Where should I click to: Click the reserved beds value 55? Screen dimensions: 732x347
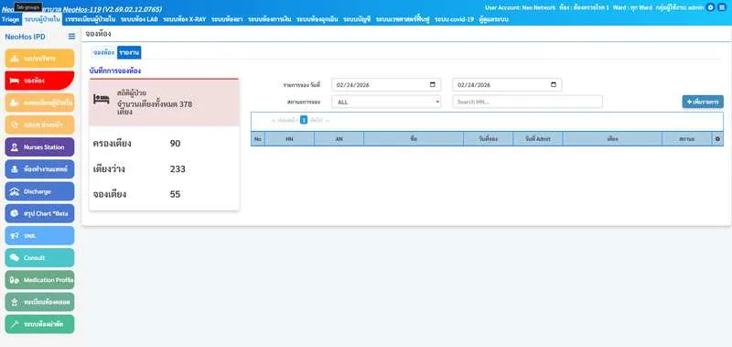tap(175, 194)
